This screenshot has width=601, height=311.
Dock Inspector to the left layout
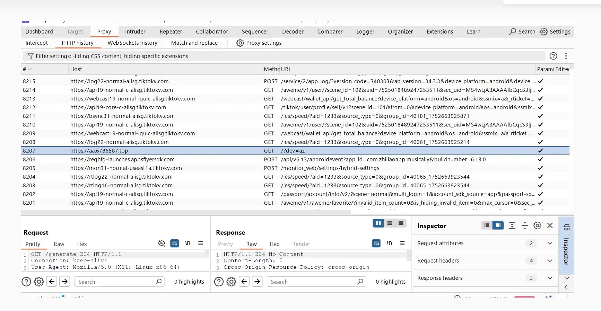(x=487, y=225)
